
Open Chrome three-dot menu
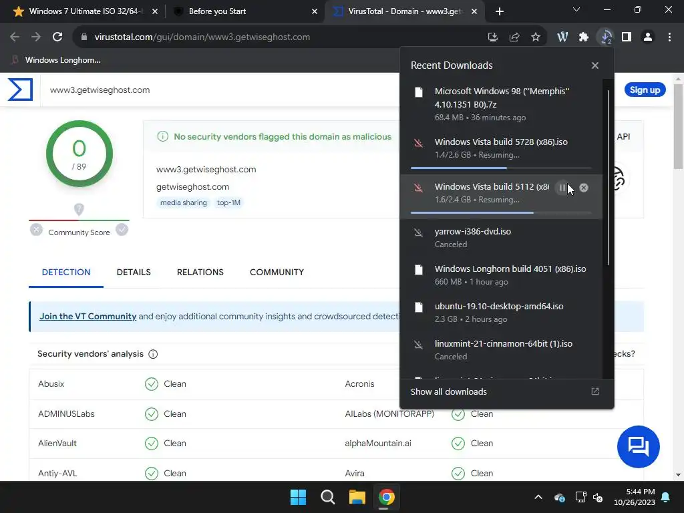tap(669, 37)
